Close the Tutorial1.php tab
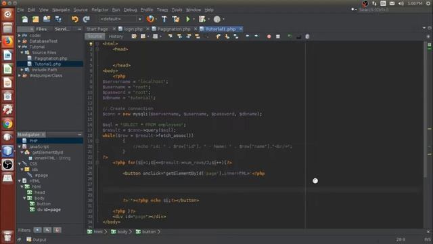Viewport: 433px width, 244px height. (x=241, y=28)
